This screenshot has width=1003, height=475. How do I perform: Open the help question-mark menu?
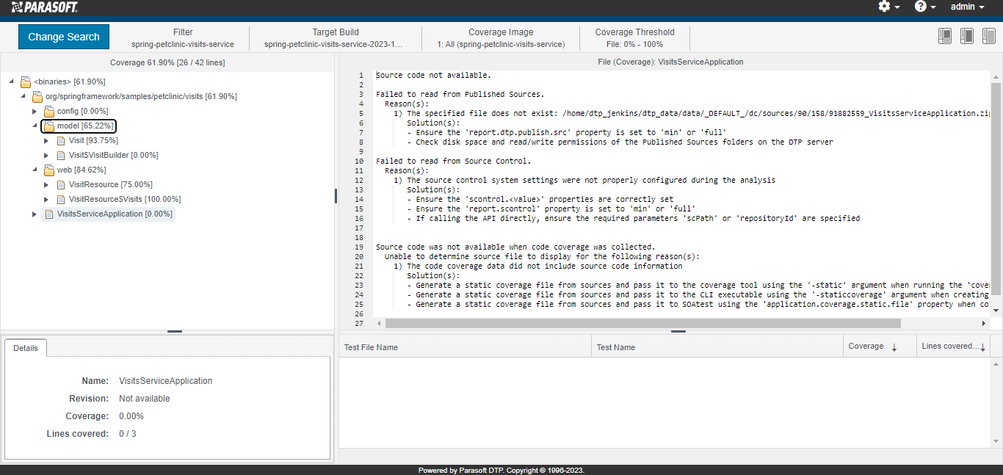(925, 7)
